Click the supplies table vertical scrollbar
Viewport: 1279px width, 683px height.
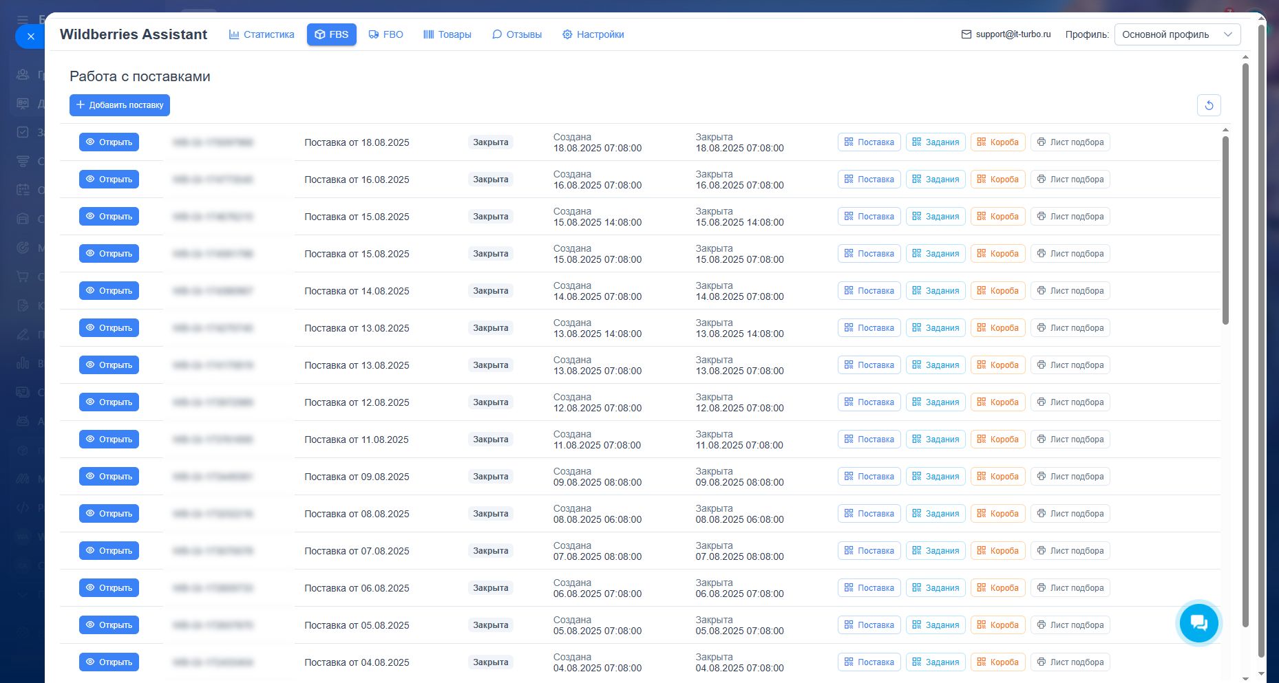1225,230
